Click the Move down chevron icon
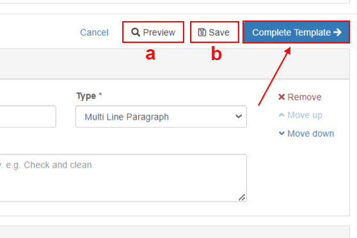The image size is (357, 238). tap(282, 133)
